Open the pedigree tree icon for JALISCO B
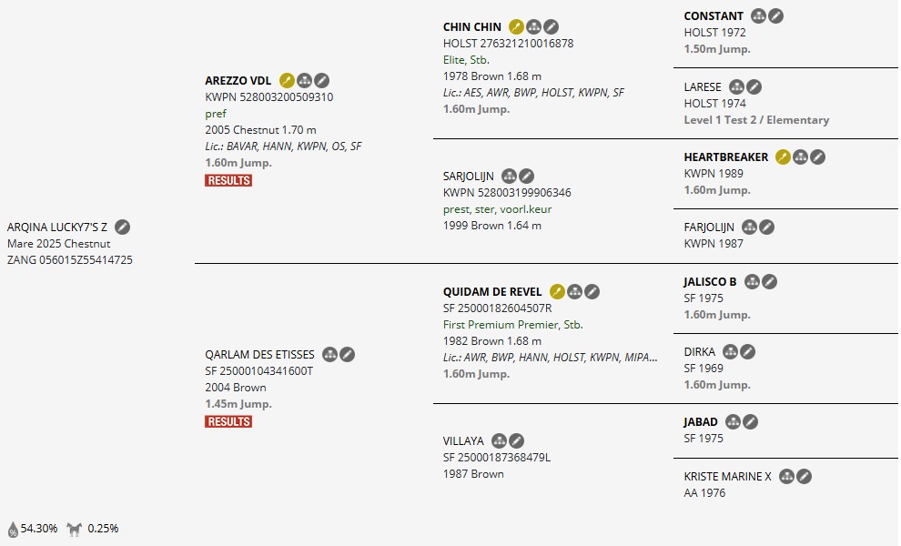Viewport: 901px width, 546px height. [x=752, y=282]
